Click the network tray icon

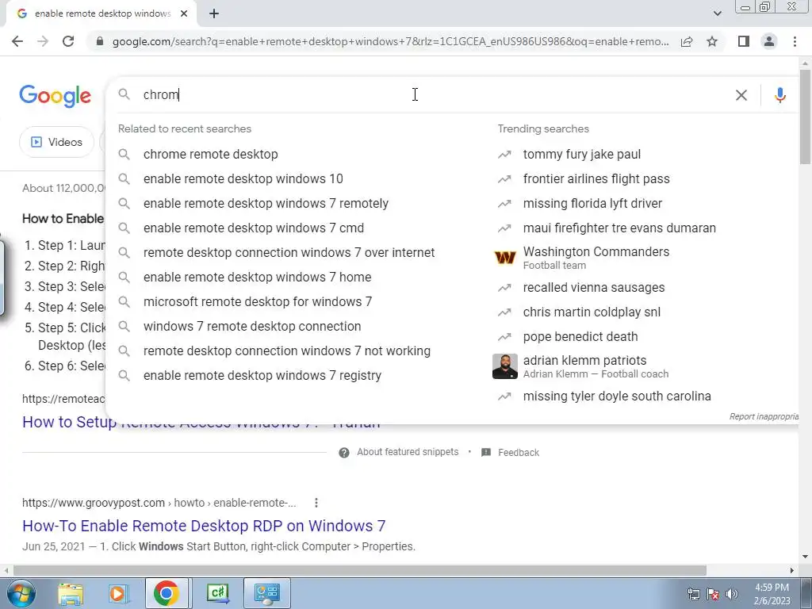(693, 594)
